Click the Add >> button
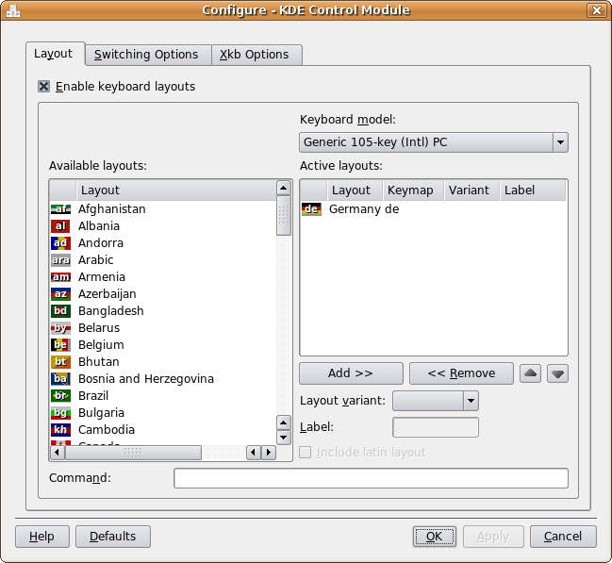Viewport: 612px width, 563px height. [351, 373]
